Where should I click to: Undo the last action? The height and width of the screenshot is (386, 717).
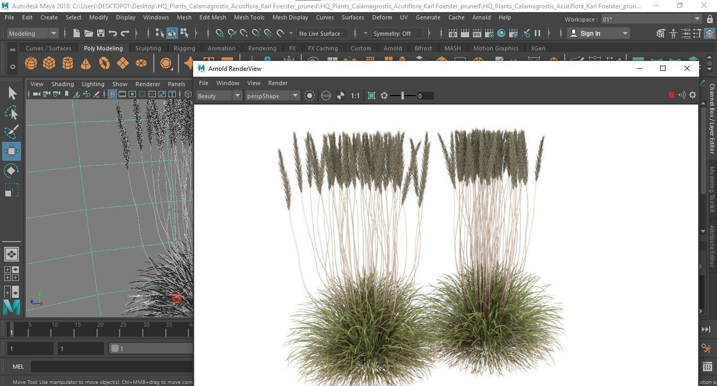tap(113, 34)
